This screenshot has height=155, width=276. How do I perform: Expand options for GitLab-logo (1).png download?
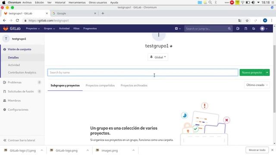tap(42, 150)
